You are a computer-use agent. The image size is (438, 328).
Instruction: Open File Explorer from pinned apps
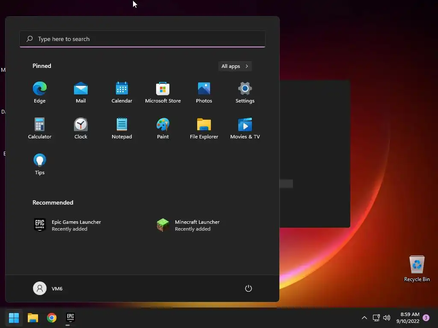tap(204, 129)
